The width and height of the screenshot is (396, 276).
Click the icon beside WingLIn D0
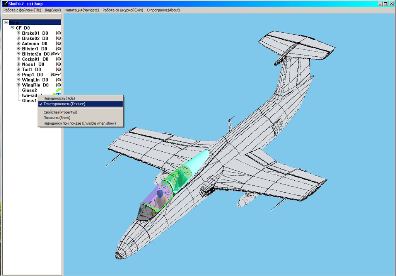(58, 80)
